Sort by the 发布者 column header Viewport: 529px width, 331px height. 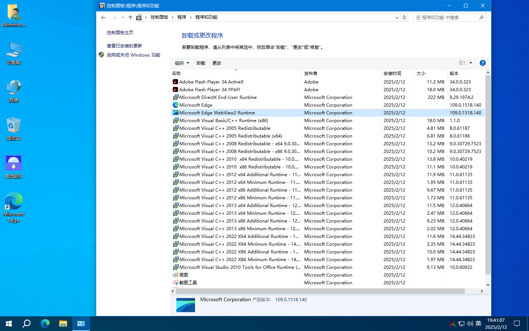coord(341,73)
